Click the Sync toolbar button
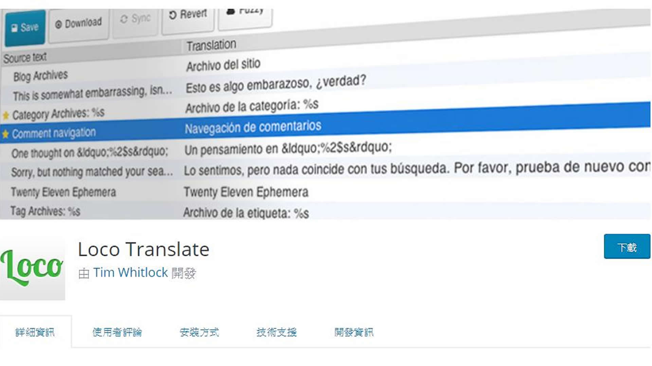Image resolution: width=652 pixels, height=366 pixels. 135,20
